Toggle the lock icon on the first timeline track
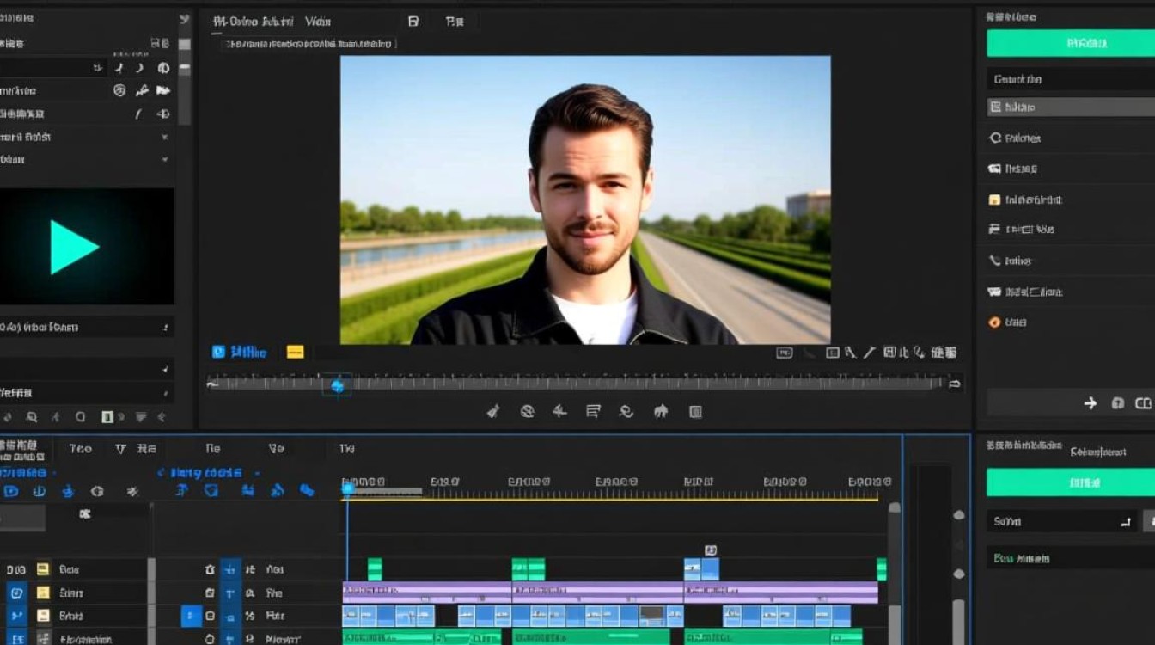The height and width of the screenshot is (645, 1155). (210, 569)
